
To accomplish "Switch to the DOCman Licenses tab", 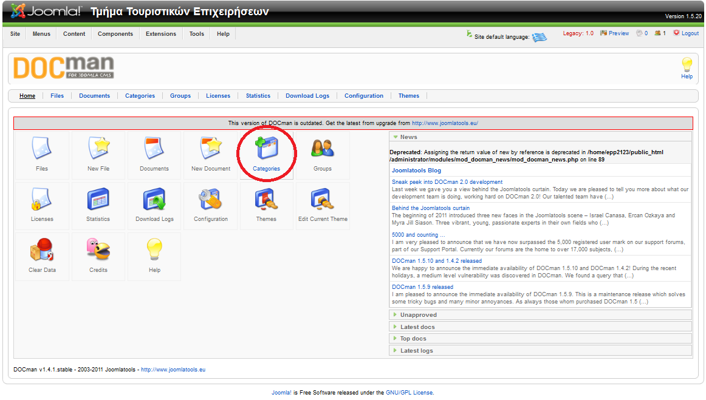I will click(x=218, y=96).
